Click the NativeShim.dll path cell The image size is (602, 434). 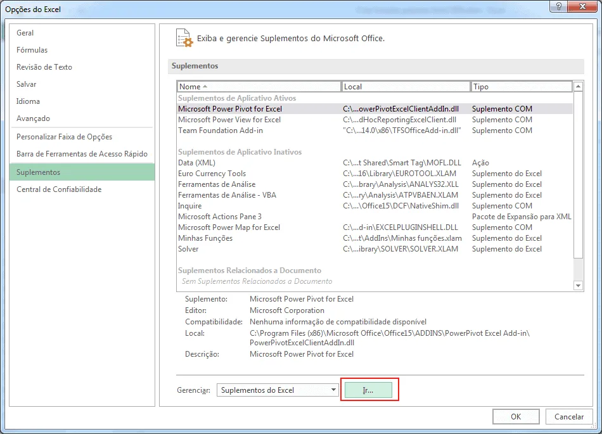click(401, 206)
